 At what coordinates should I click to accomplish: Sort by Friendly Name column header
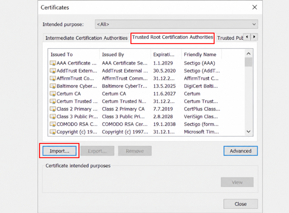point(202,55)
